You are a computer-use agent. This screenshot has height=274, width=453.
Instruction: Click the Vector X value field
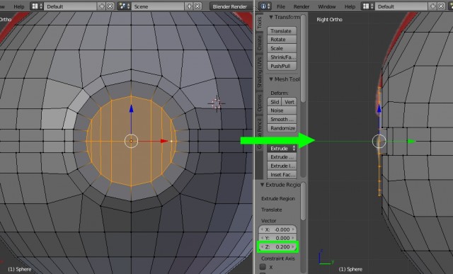[277, 229]
